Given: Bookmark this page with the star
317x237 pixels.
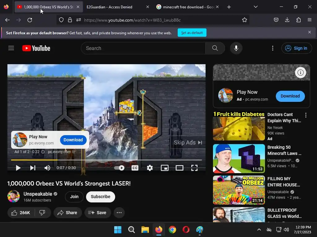Looking at the screenshot, I should point(245,20).
